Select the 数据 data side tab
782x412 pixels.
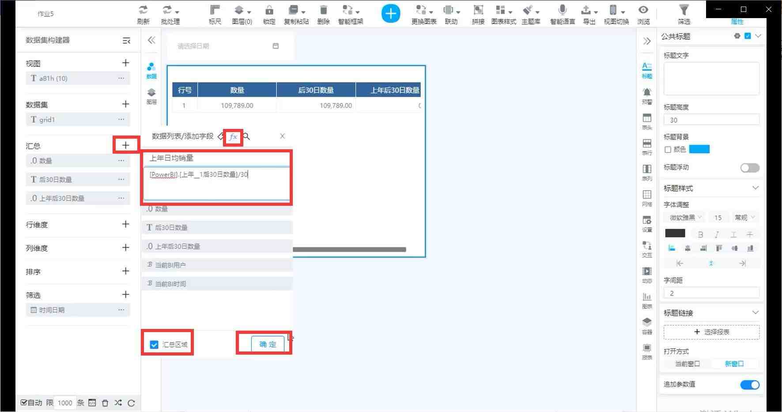151,71
